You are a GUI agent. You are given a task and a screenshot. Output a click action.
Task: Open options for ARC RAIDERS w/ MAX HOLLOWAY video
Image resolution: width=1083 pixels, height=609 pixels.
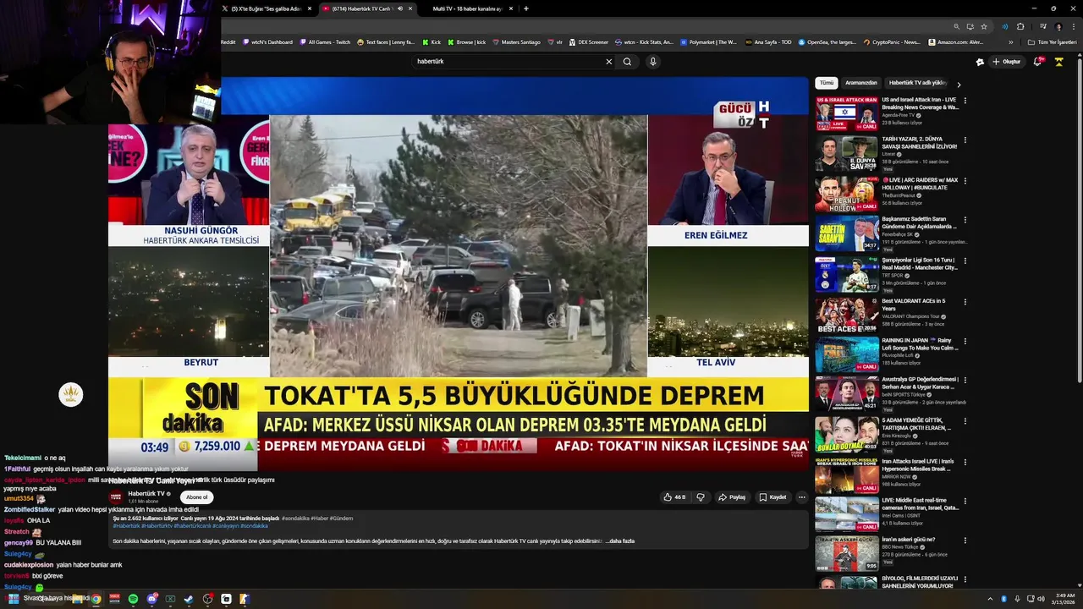tap(965, 181)
